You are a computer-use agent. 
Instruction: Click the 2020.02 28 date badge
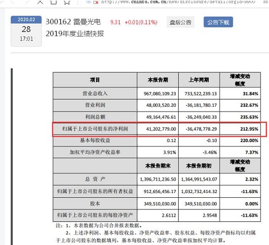click(x=26, y=31)
